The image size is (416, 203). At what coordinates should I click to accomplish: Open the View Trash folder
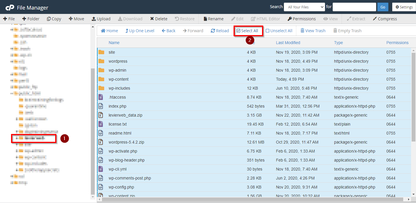click(x=313, y=31)
